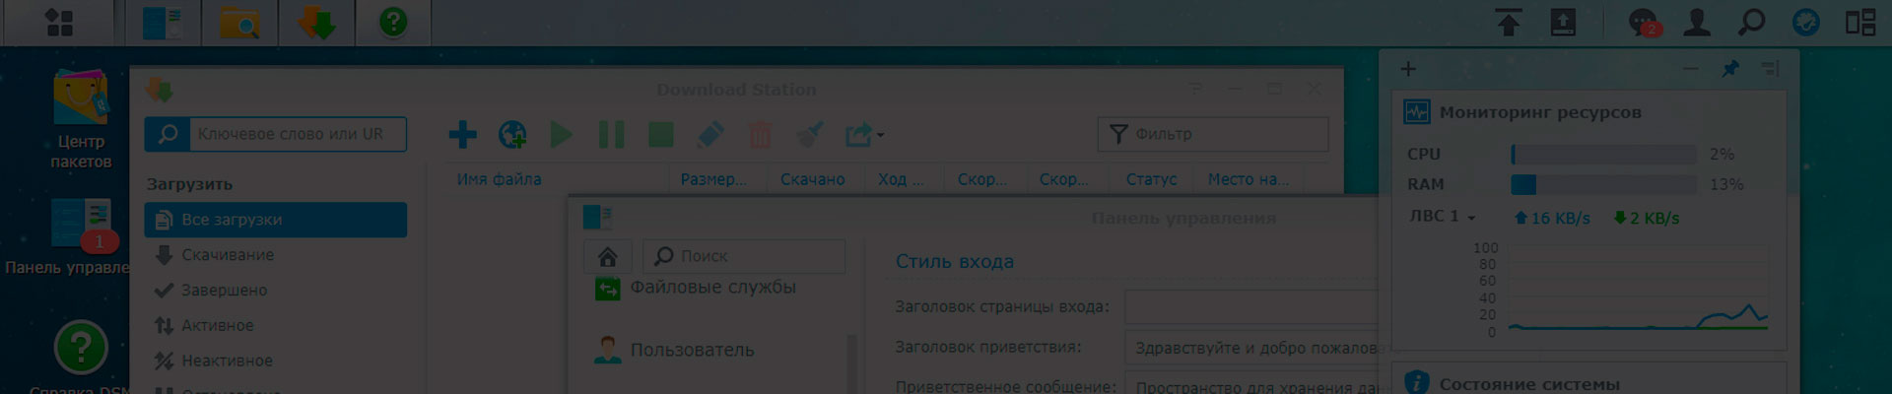This screenshot has height=394, width=1892.
Task: Pause downloads using the pause icon
Action: click(611, 135)
